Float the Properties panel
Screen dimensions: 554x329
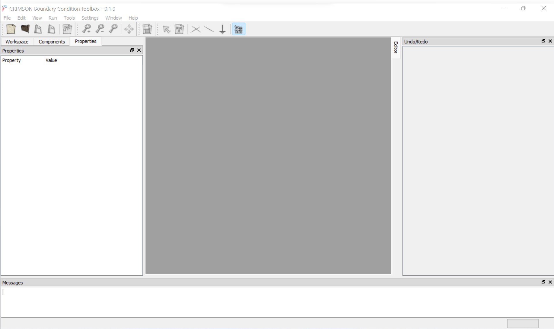click(132, 50)
